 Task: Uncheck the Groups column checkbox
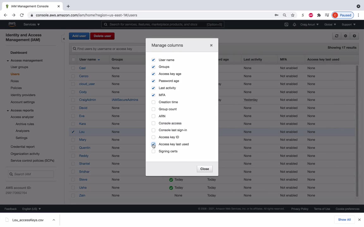coord(154,67)
